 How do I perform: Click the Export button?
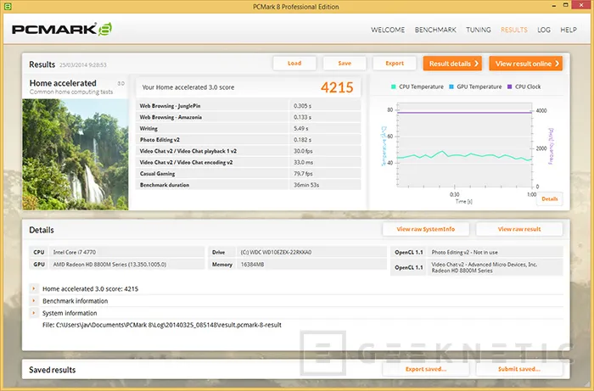(395, 64)
